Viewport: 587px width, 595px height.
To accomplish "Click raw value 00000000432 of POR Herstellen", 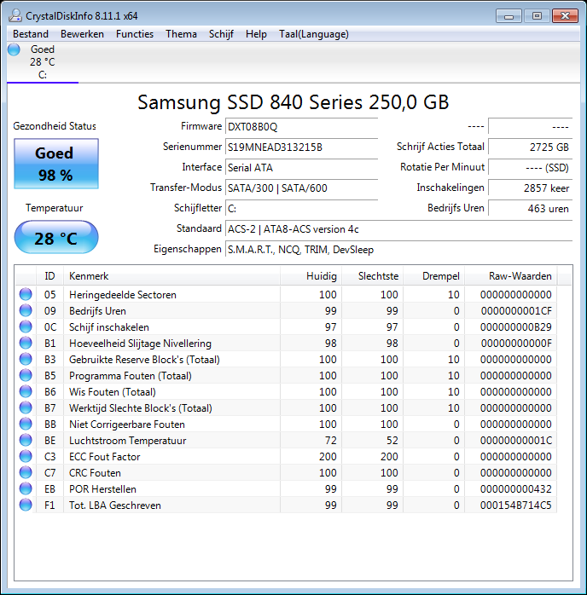I will pos(516,489).
